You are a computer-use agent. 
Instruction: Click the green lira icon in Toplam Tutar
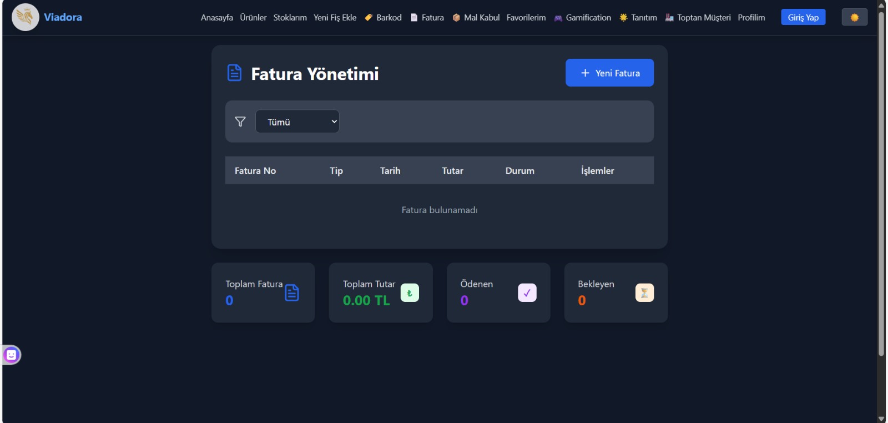click(410, 293)
